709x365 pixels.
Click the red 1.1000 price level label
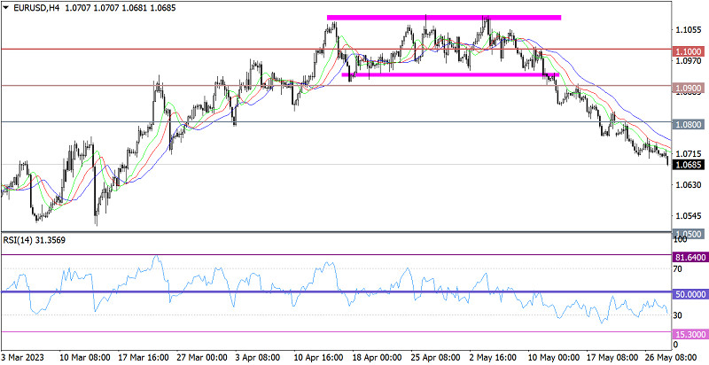point(689,52)
